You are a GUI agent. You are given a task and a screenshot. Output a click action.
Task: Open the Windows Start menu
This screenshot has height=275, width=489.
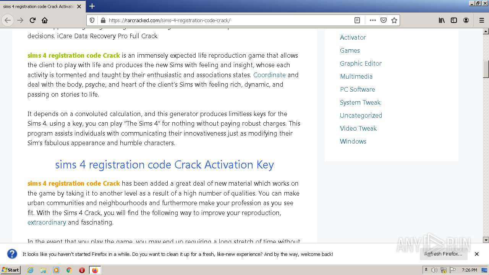tap(10, 270)
